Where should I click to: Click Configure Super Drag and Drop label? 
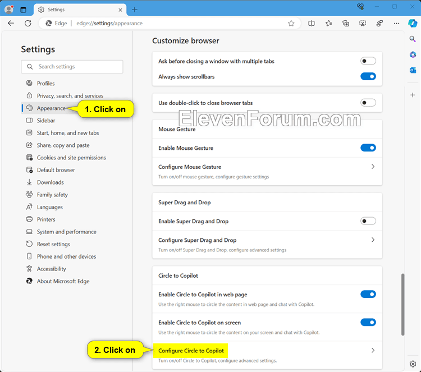198,240
